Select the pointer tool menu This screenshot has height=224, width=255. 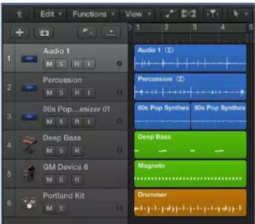point(240,14)
